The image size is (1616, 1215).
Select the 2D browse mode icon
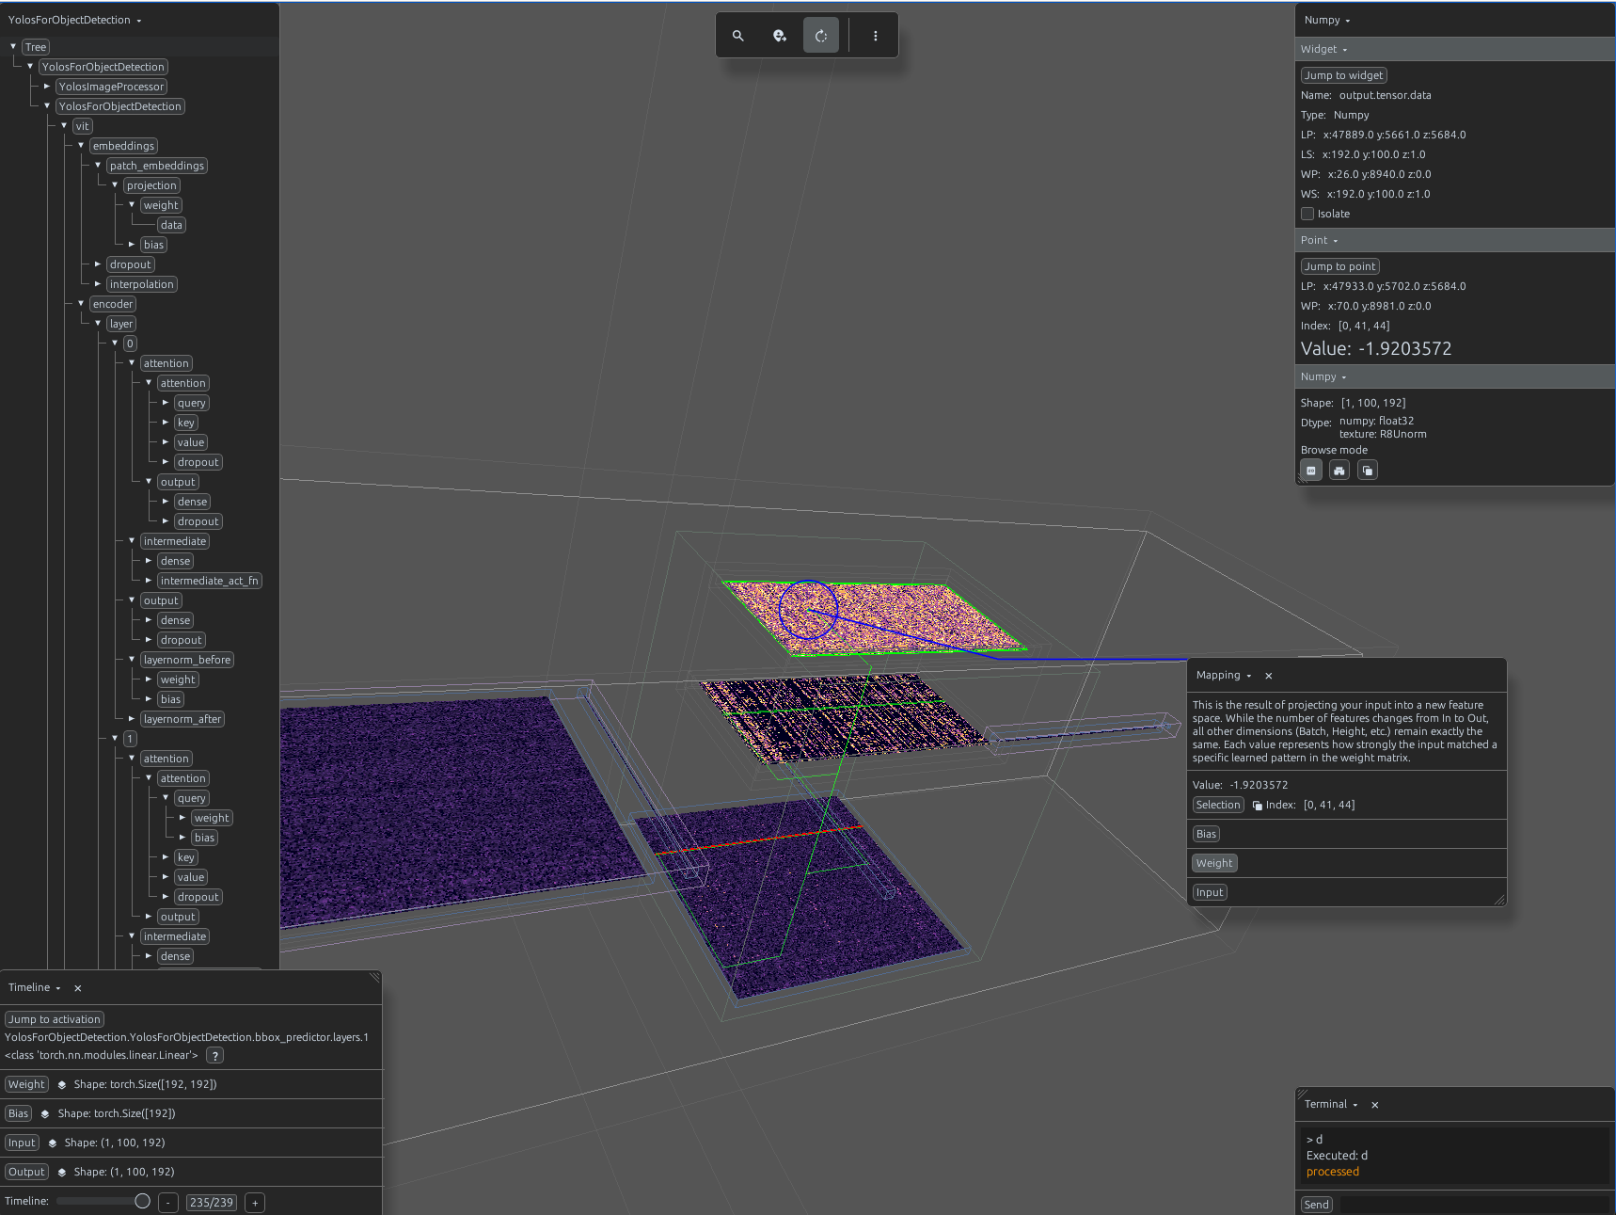point(1311,470)
